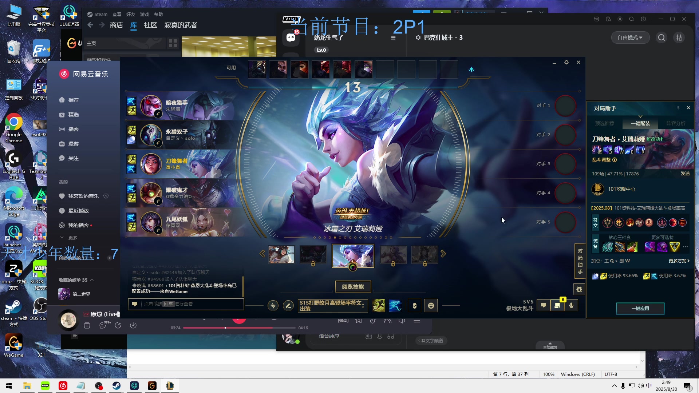
Task: Click 阅览技能 button
Action: 353,287
